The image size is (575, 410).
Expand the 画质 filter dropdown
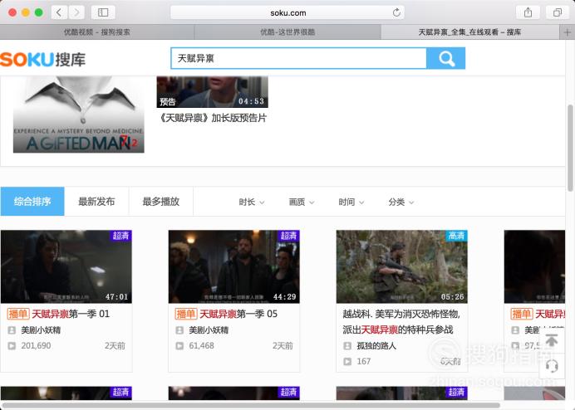[302, 202]
